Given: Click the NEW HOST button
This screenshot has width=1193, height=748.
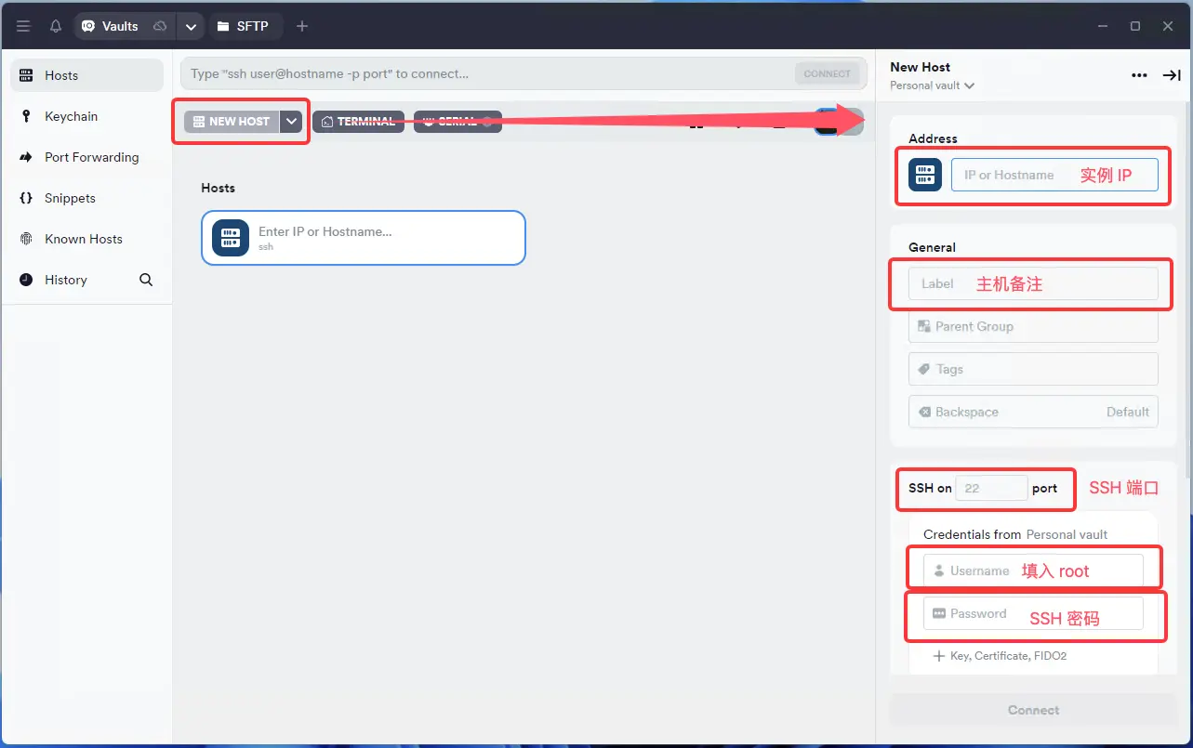Looking at the screenshot, I should pyautogui.click(x=232, y=122).
